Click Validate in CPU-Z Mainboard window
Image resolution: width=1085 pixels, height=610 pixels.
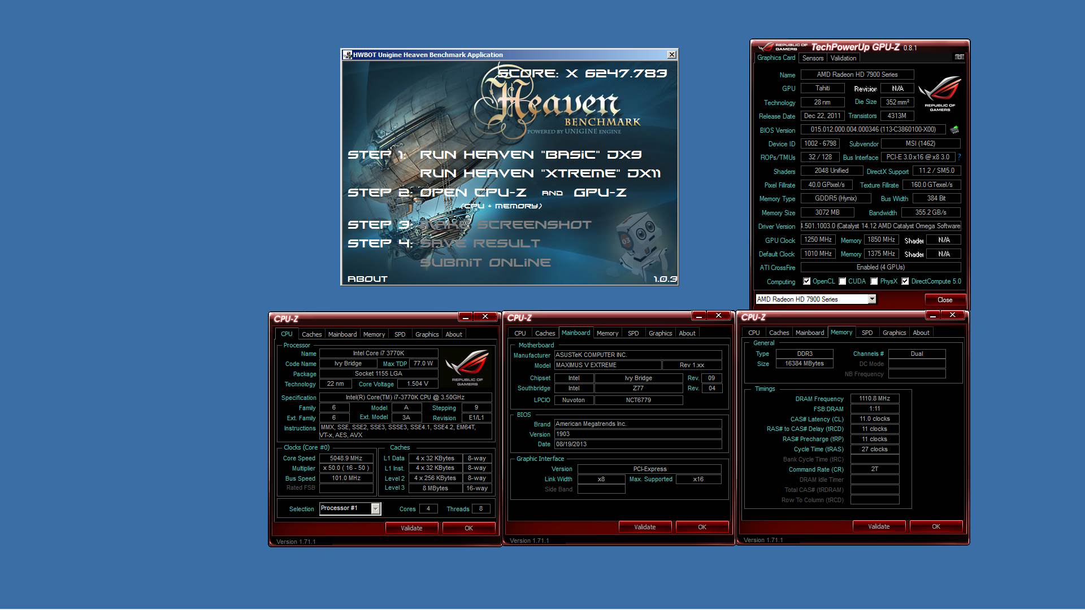[x=645, y=527]
